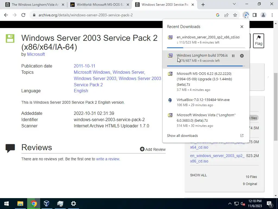Open the Windows Server topic link
Screen dimensions: 278x209
pyautogui.click(x=128, y=72)
